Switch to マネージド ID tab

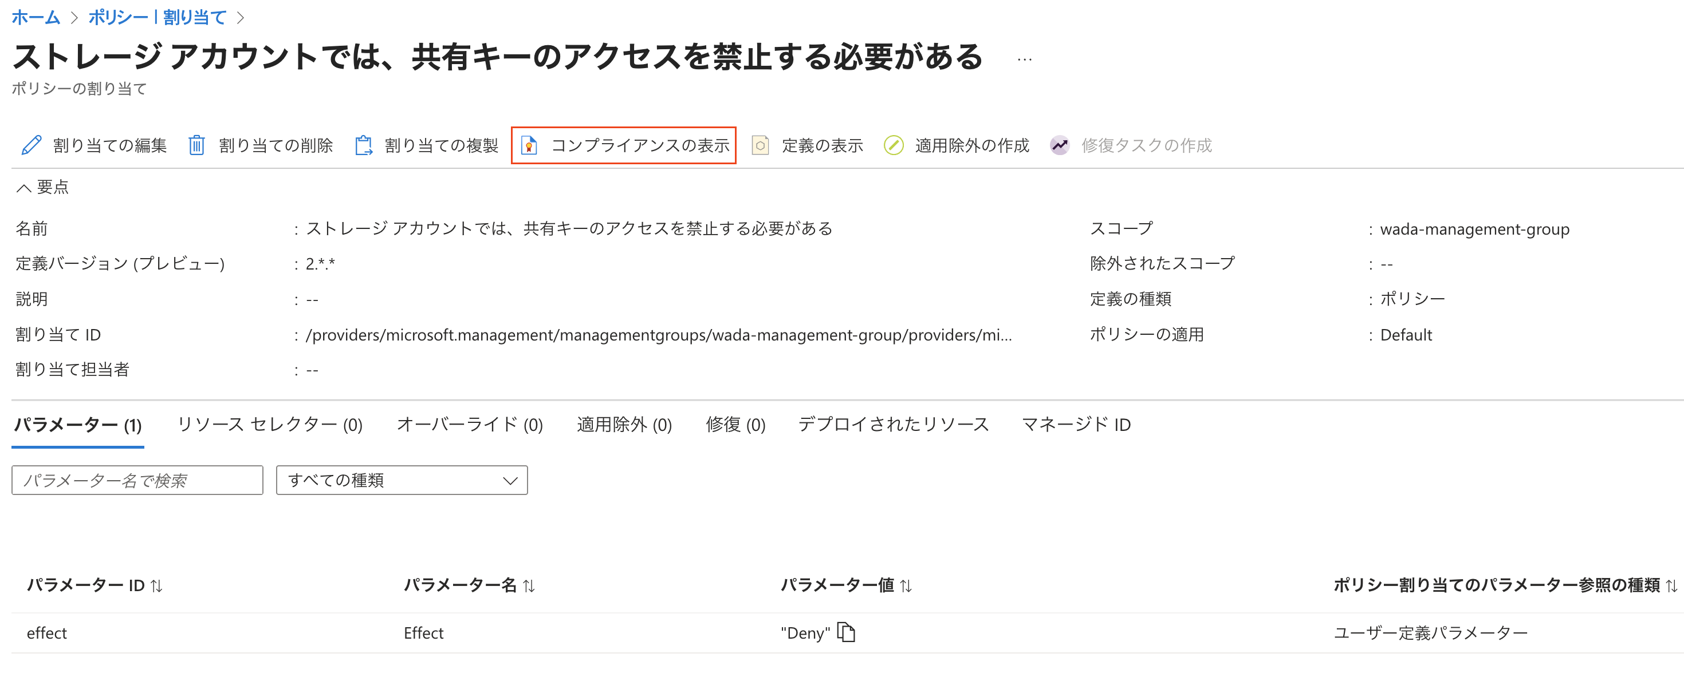(x=1076, y=425)
